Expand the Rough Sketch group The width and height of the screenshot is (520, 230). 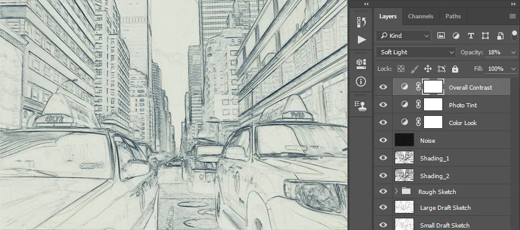396,192
